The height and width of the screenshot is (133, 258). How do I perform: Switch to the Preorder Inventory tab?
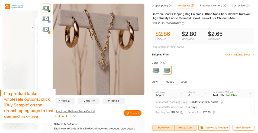[x=211, y=5]
